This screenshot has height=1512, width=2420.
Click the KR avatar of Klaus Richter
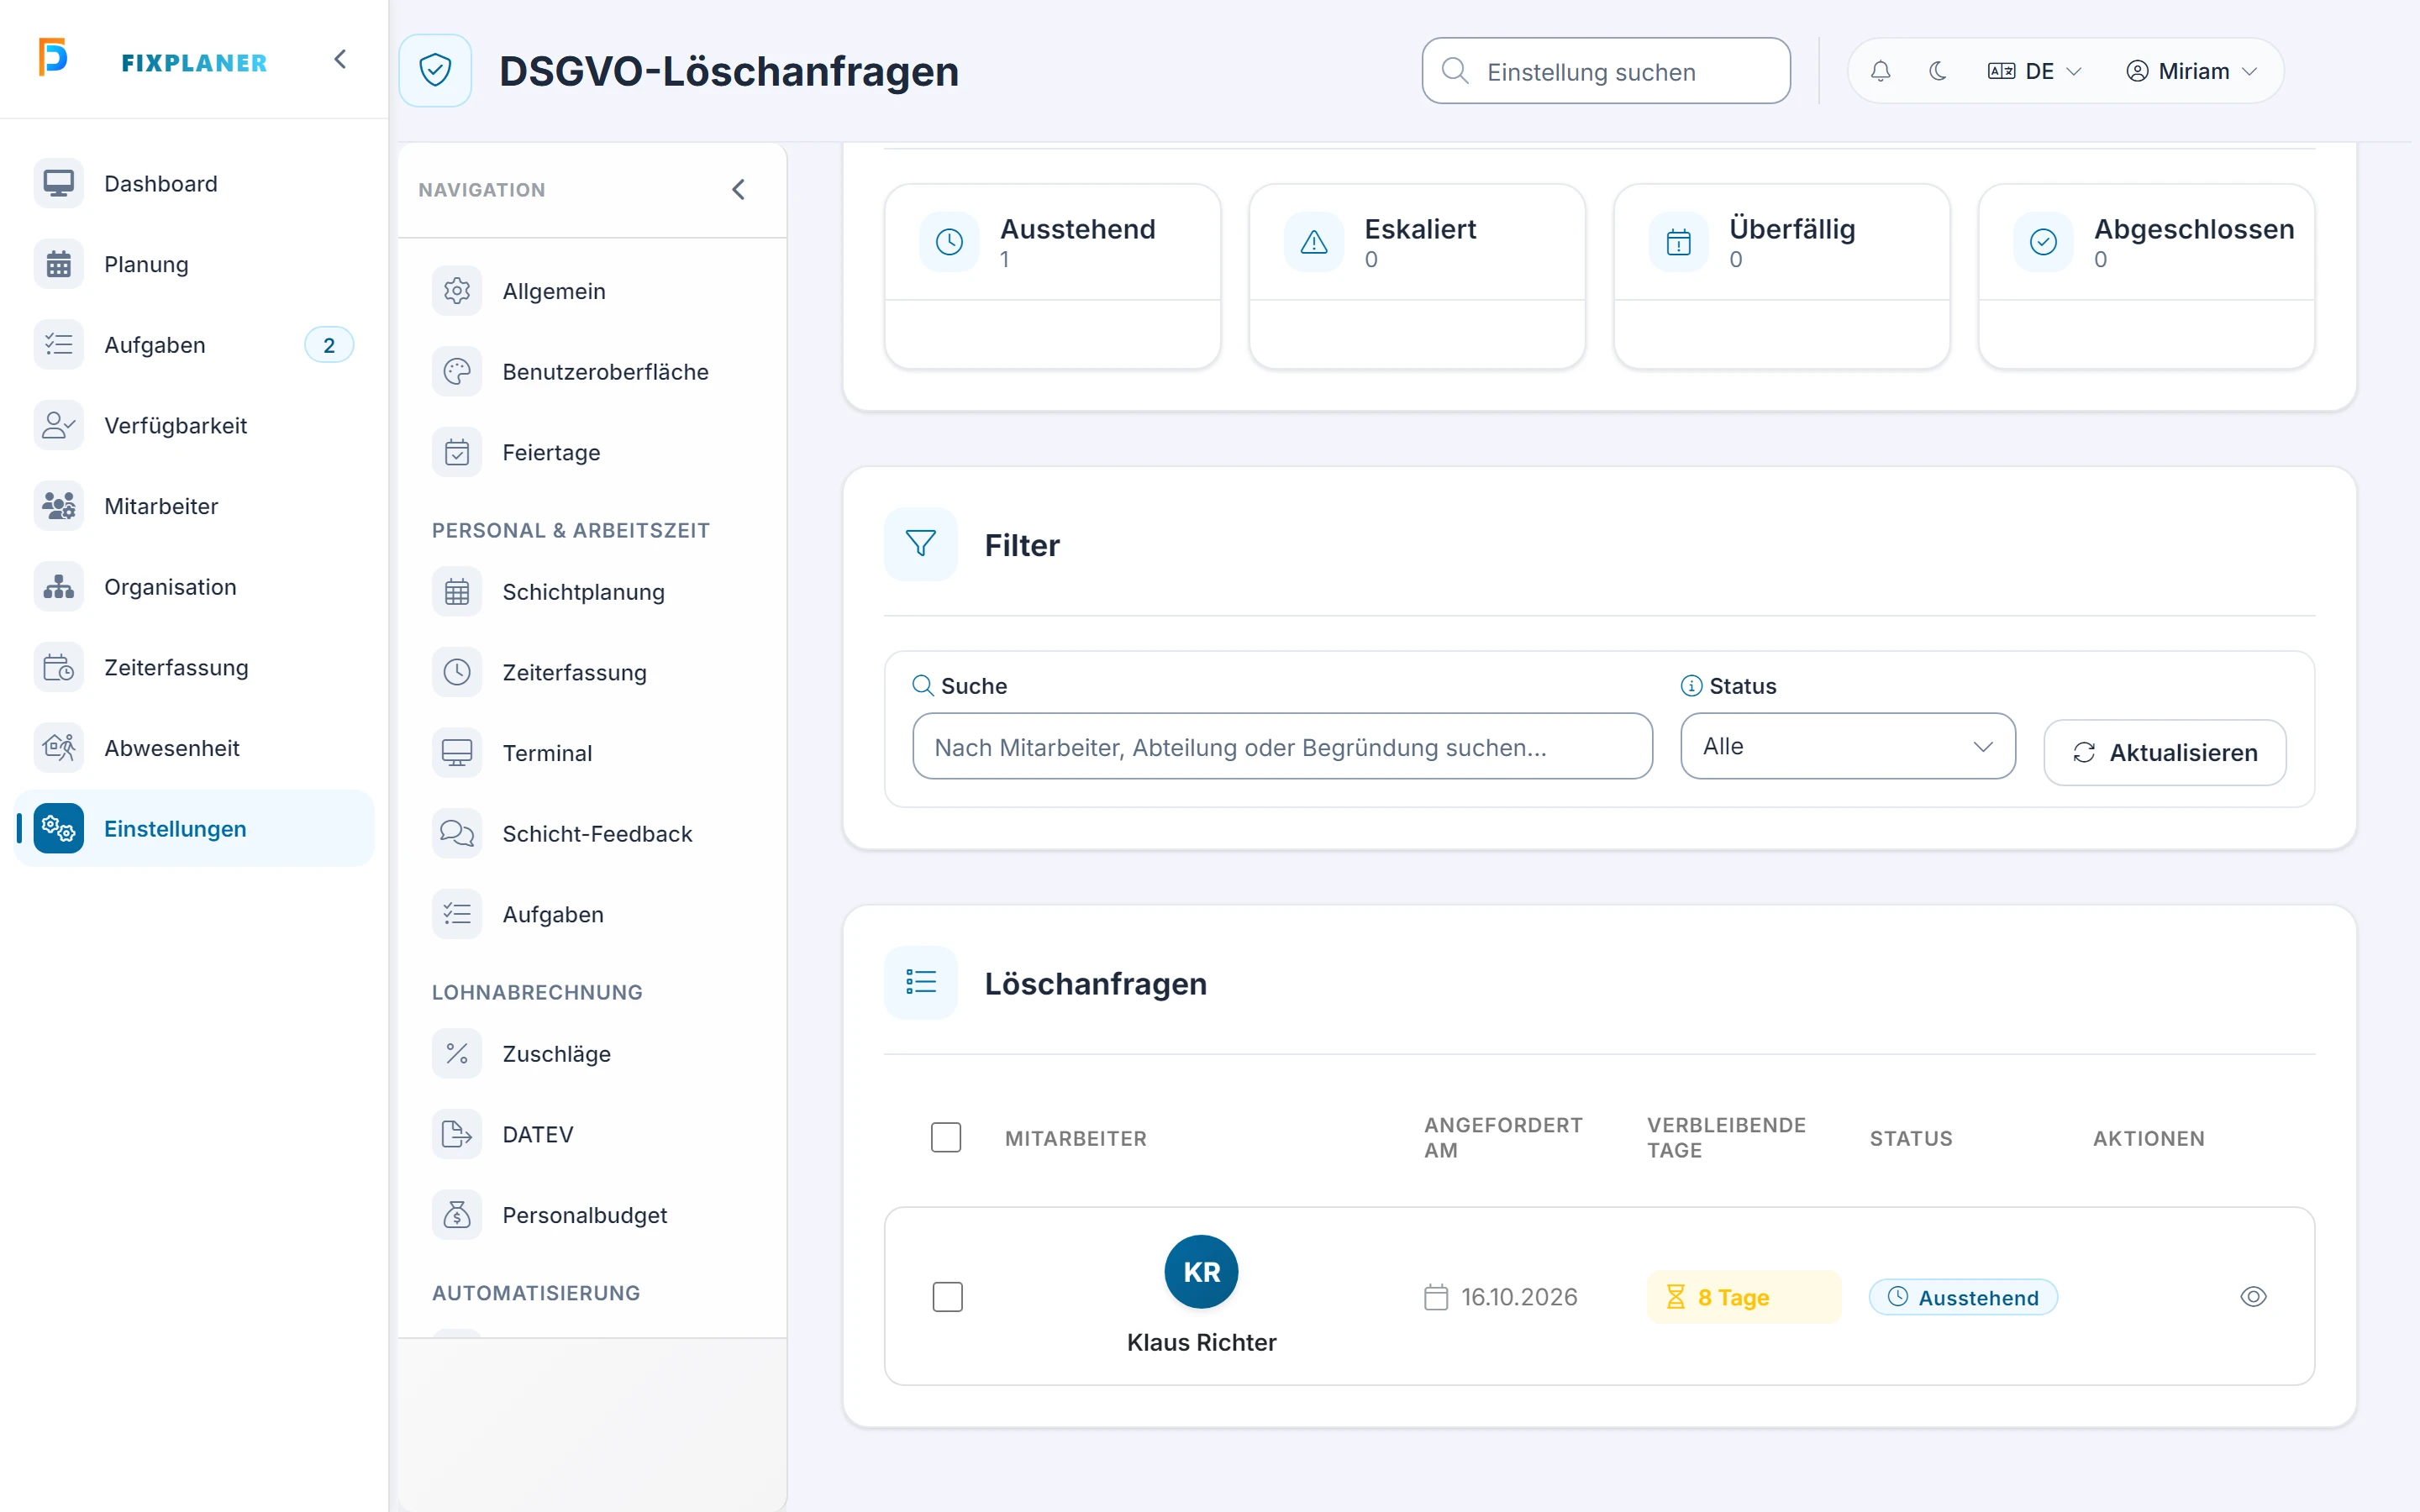(x=1201, y=1272)
